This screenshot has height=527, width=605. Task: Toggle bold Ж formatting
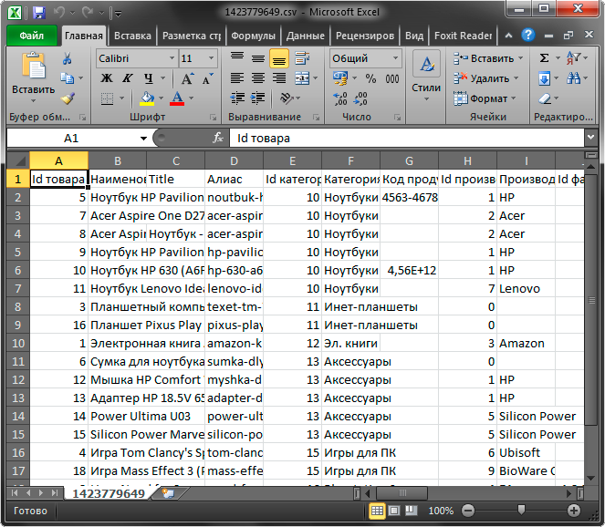[107, 78]
